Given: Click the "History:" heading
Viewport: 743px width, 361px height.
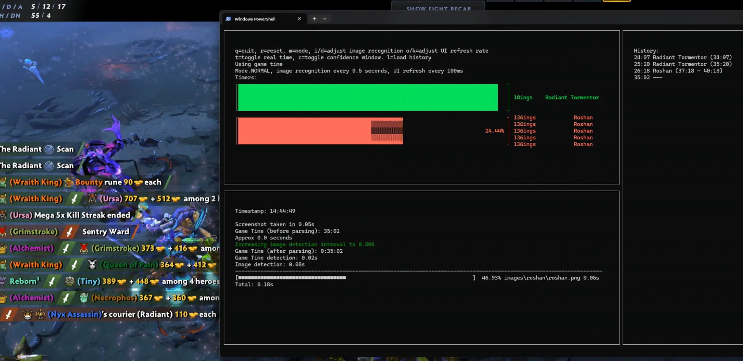Looking at the screenshot, I should click(x=646, y=51).
